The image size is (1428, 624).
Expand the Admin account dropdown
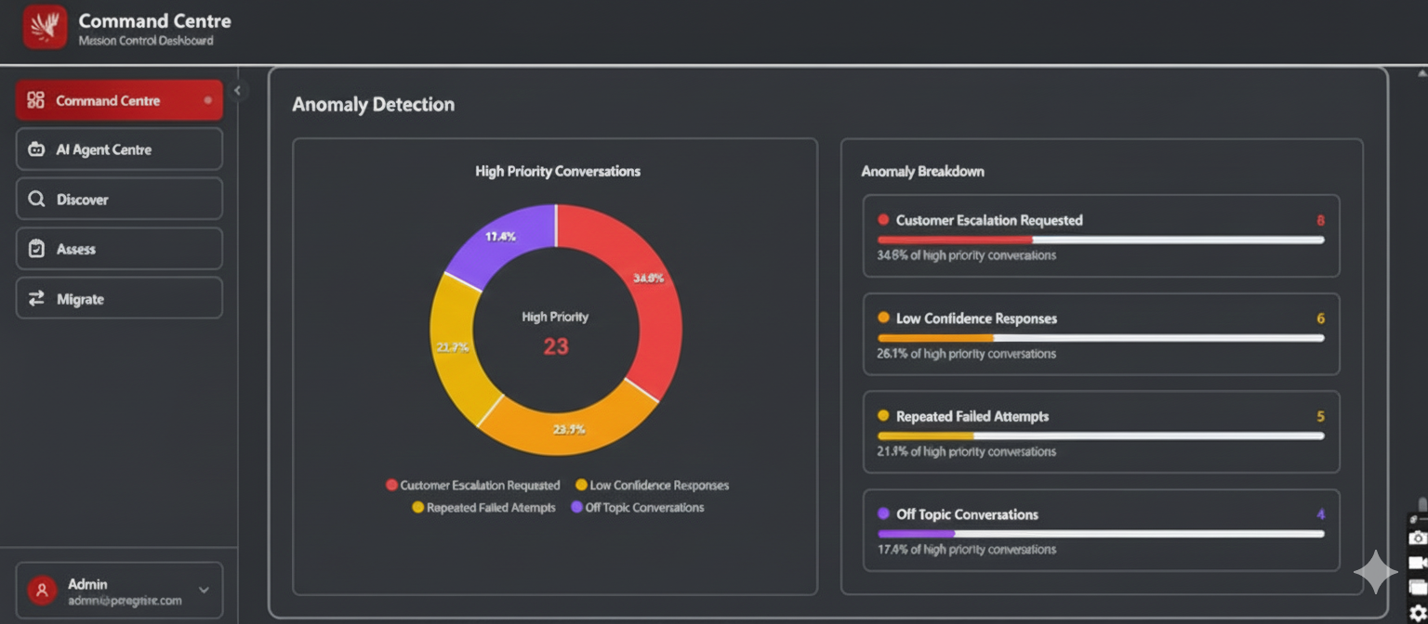(202, 591)
